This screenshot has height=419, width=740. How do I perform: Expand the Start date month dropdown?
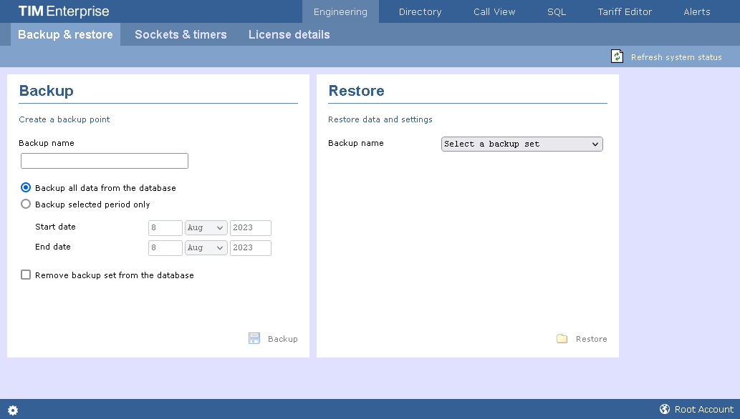tap(206, 228)
